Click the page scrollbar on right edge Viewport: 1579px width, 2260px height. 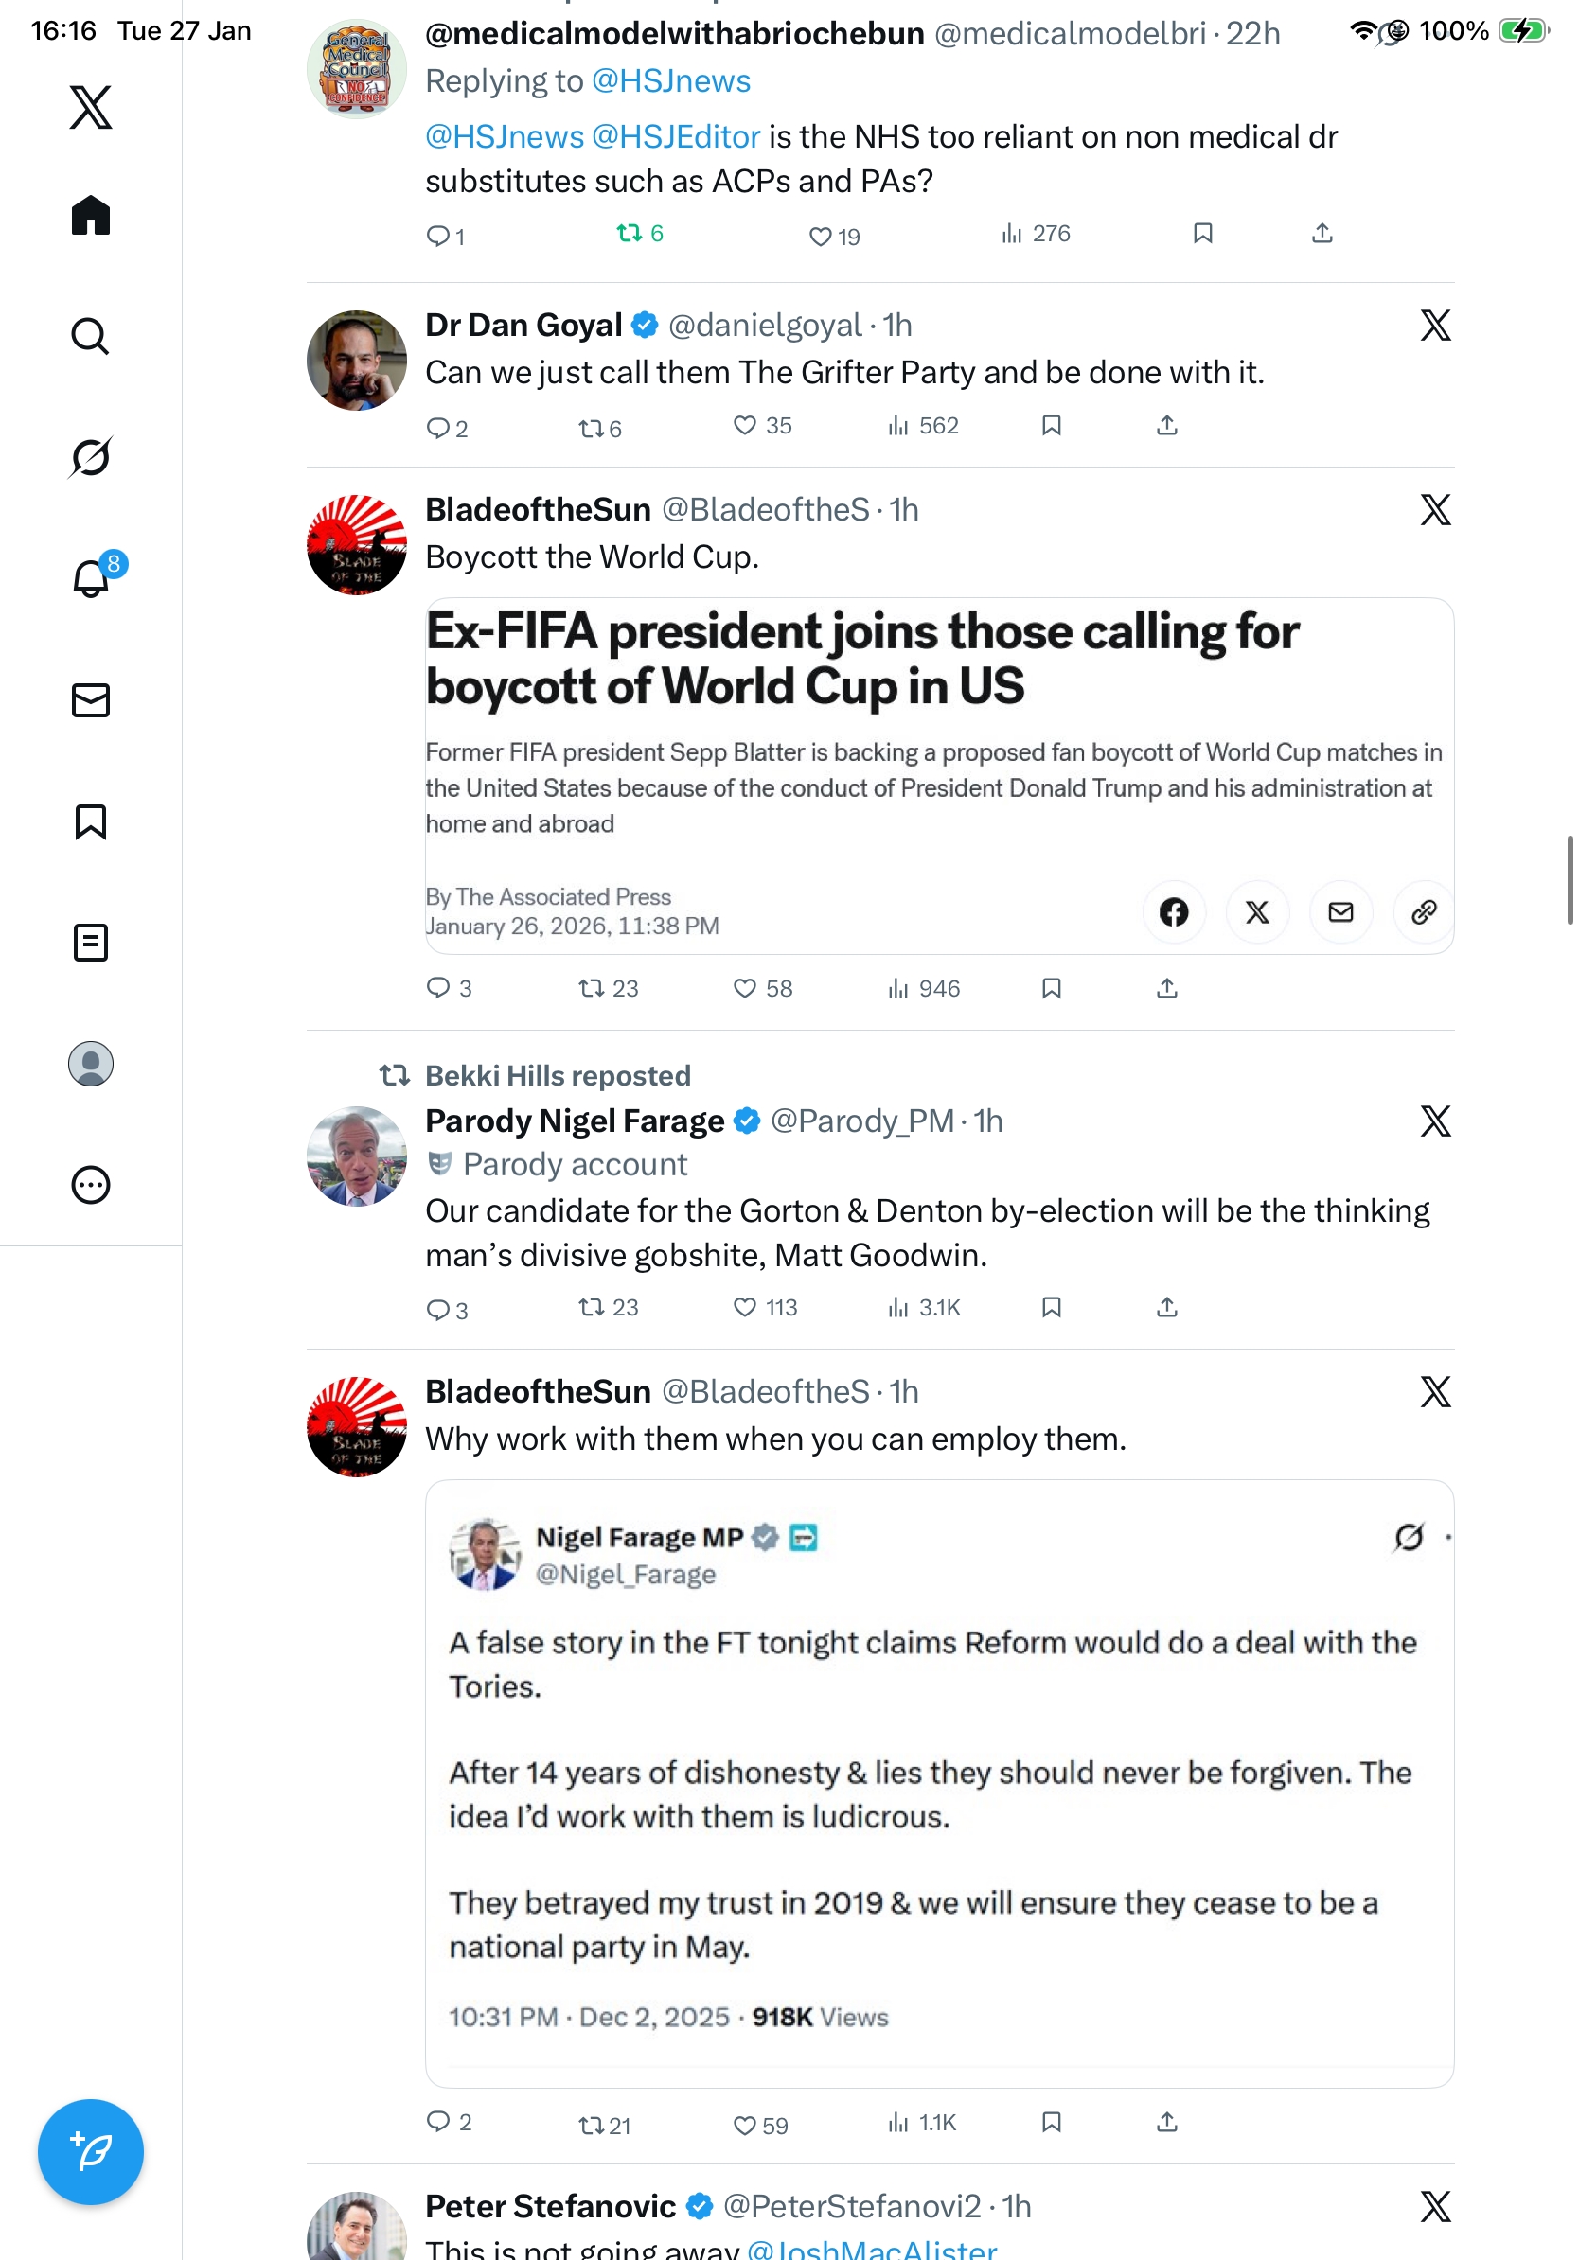pos(1570,879)
